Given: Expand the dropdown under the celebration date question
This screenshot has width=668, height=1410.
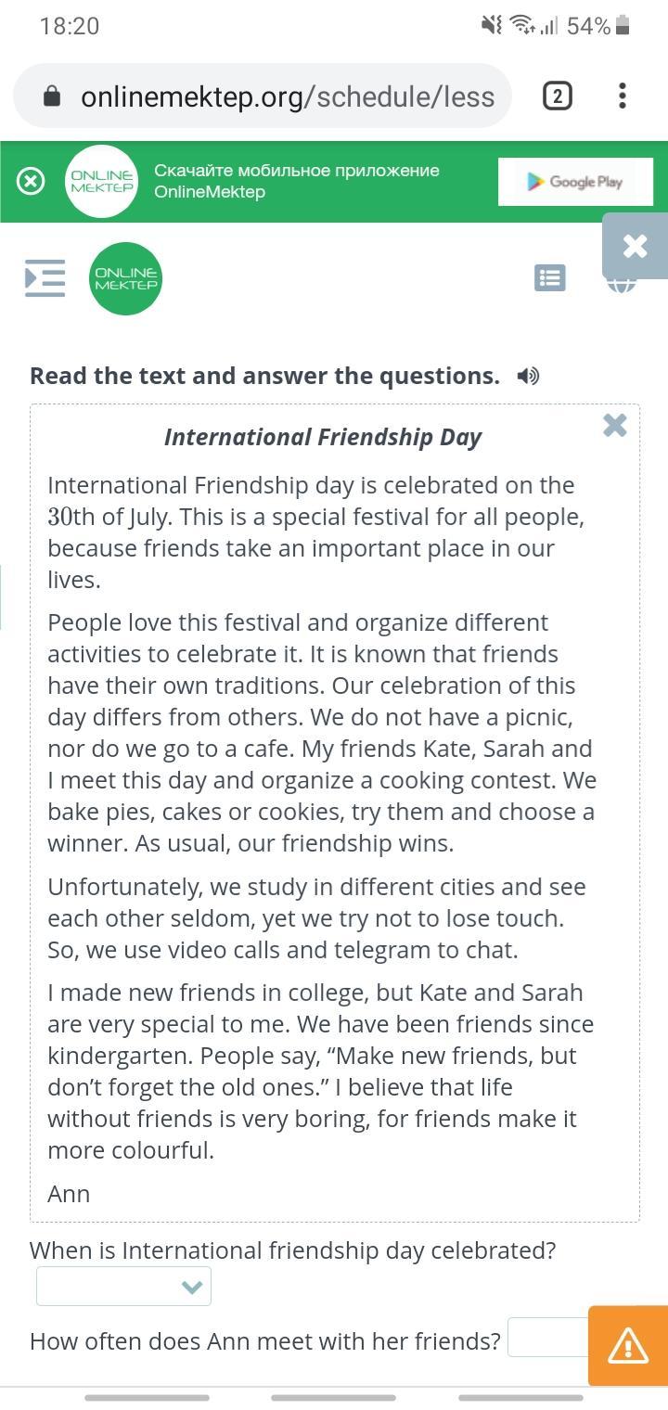Looking at the screenshot, I should [x=124, y=1287].
